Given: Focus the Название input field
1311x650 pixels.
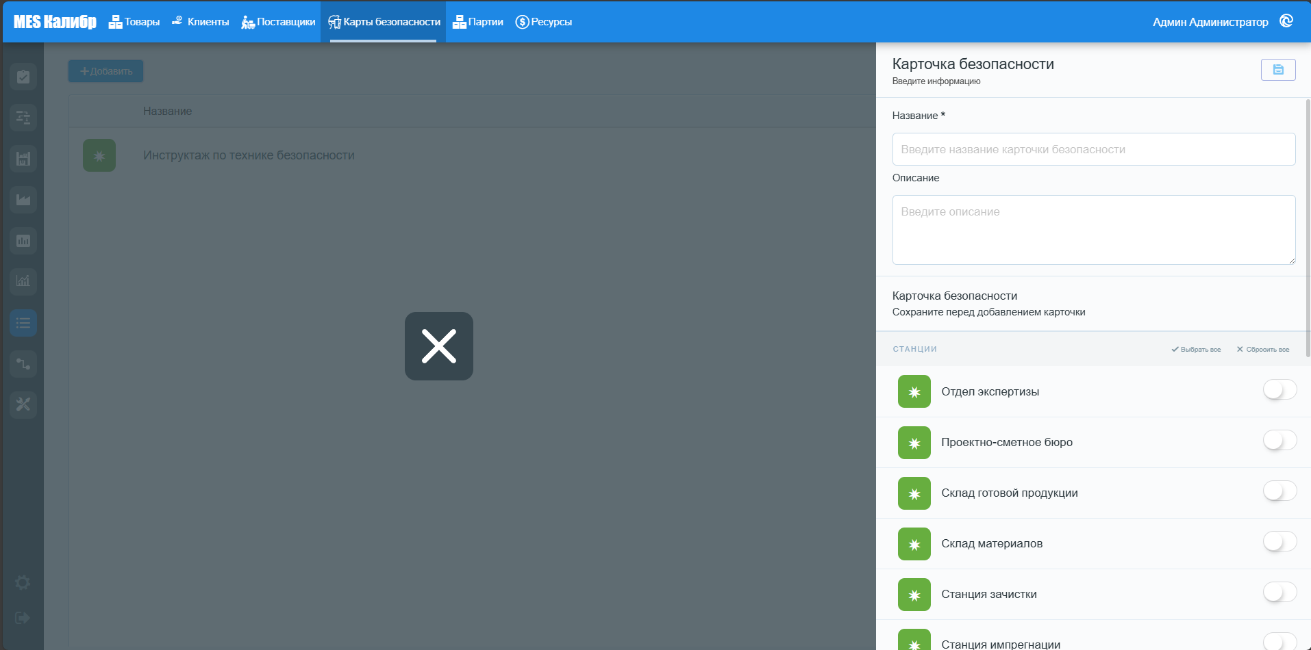Looking at the screenshot, I should pos(1094,149).
